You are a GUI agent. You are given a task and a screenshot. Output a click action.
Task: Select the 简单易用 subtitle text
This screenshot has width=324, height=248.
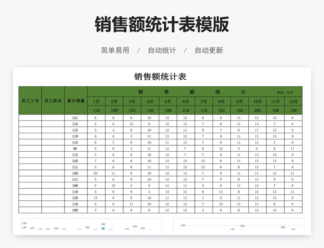point(115,51)
